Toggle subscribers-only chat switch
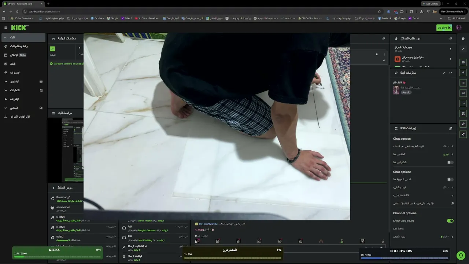 (450, 162)
